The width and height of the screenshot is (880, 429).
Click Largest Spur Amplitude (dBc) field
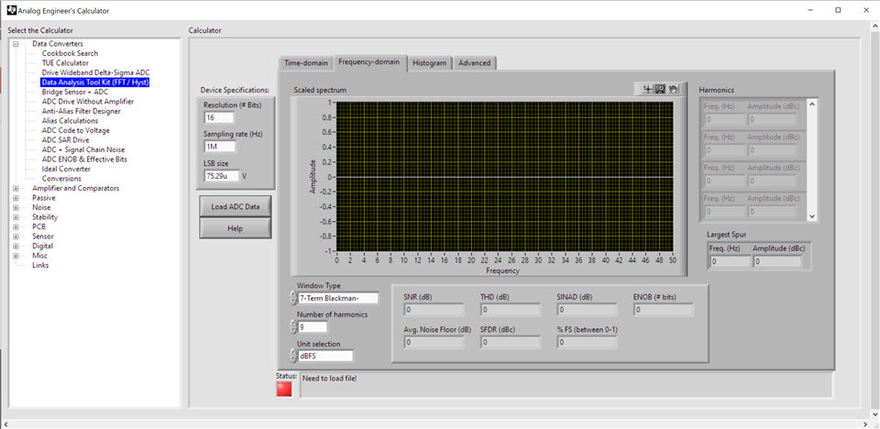point(777,261)
